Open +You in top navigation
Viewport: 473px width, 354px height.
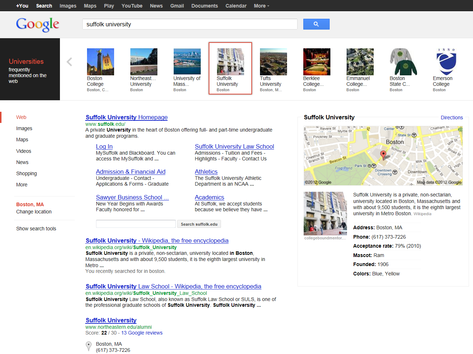coord(22,6)
